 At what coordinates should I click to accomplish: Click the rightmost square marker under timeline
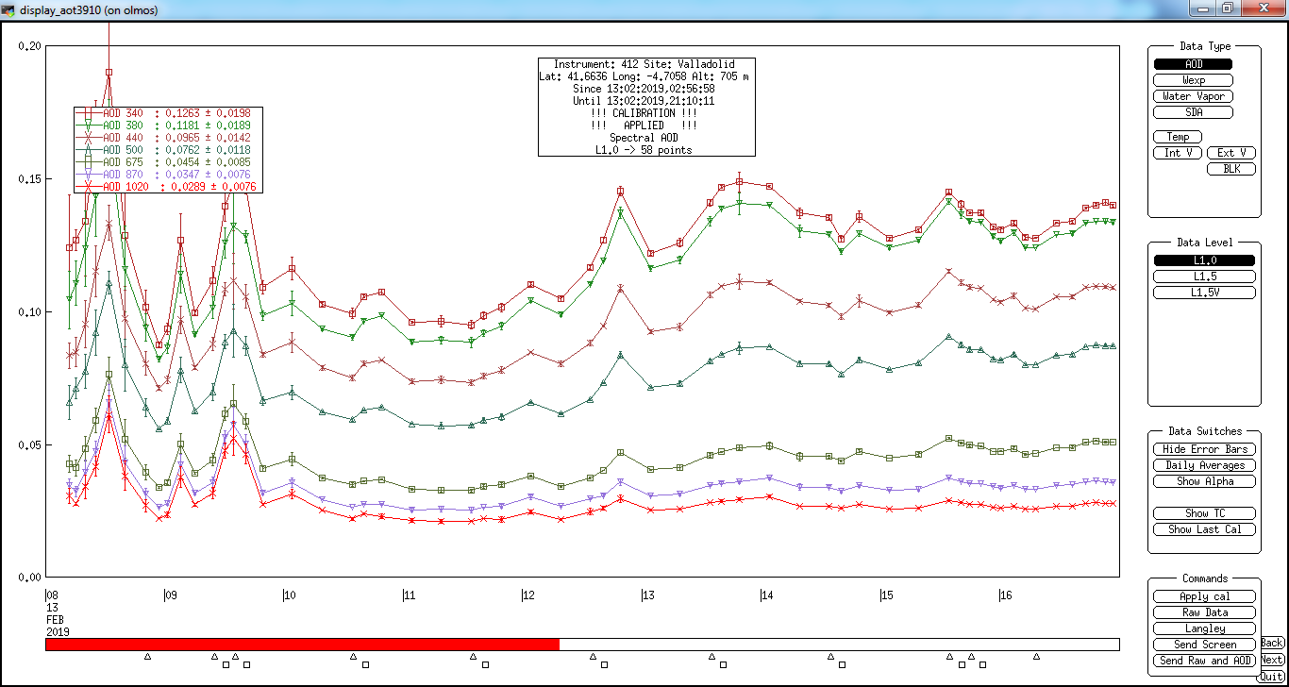[982, 664]
